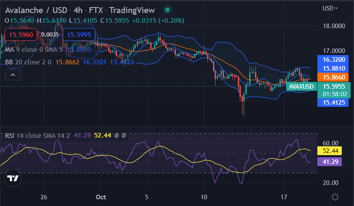Click the RSI value 41.29 in legend
Viewport: 354px width, 206px height.
(x=83, y=135)
